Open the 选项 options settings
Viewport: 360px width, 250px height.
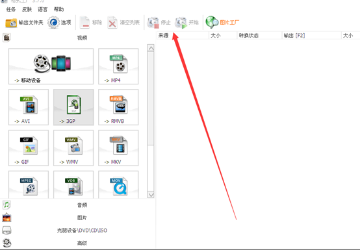pos(60,23)
